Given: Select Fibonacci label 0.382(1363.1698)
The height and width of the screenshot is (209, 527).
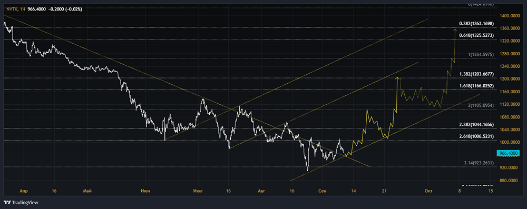Looking at the screenshot, I should point(476,24).
